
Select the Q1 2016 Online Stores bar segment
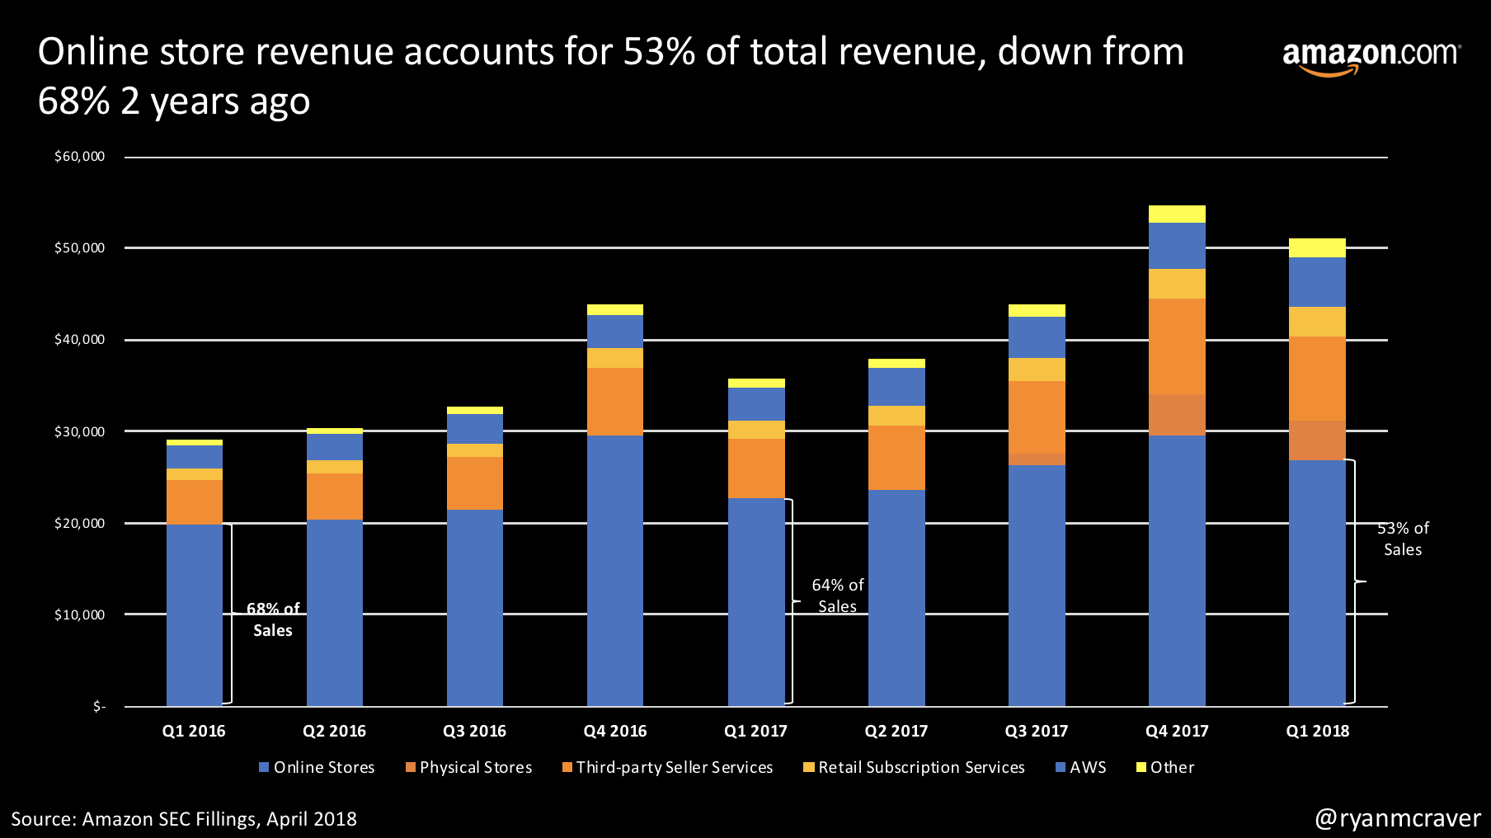(x=195, y=615)
